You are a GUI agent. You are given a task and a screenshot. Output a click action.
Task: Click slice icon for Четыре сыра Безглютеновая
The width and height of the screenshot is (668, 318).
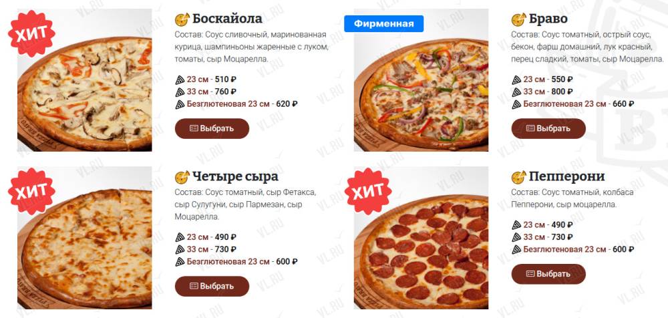pyautogui.click(x=180, y=262)
